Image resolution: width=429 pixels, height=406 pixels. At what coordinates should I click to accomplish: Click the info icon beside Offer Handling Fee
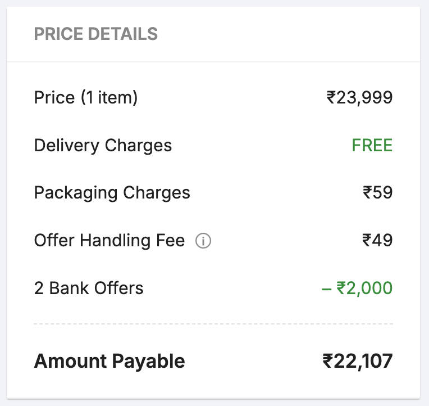point(203,241)
